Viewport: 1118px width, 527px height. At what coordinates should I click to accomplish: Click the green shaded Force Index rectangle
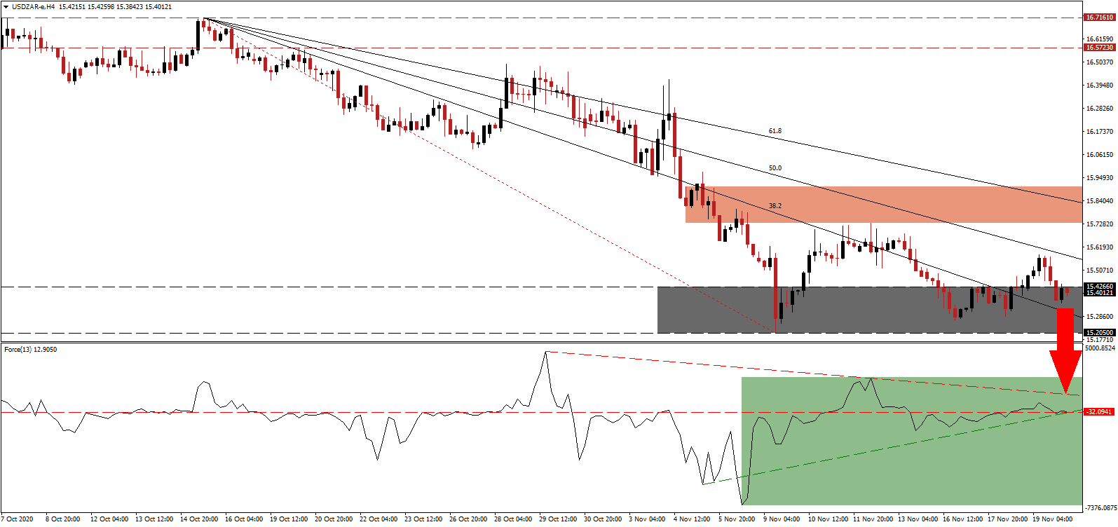(911, 463)
